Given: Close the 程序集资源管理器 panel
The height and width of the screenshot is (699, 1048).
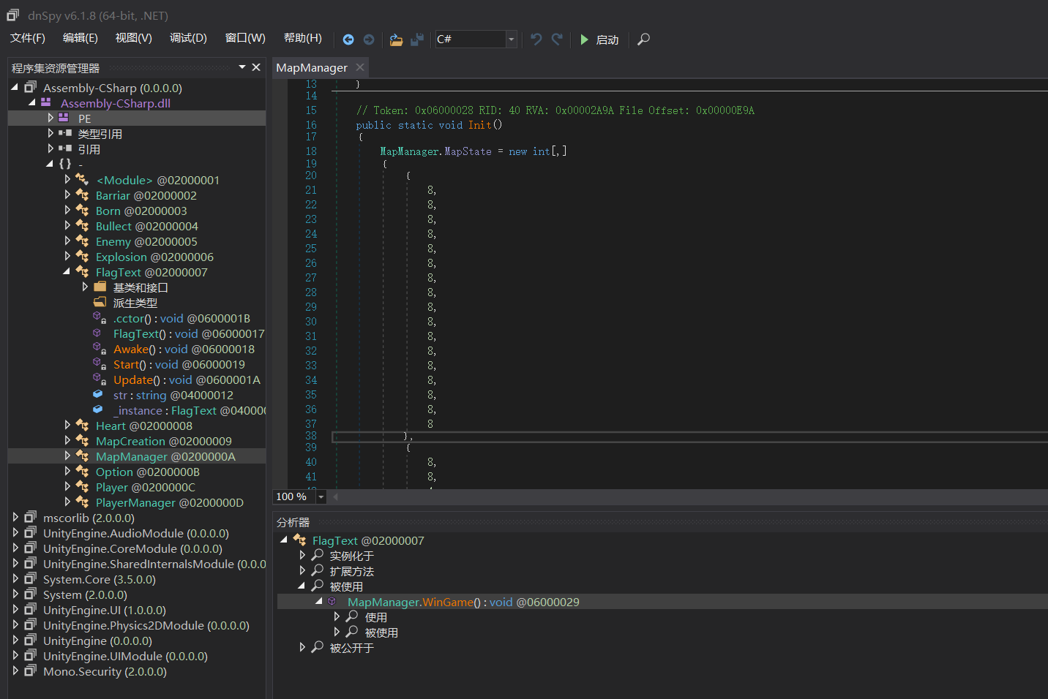Looking at the screenshot, I should 256,67.
